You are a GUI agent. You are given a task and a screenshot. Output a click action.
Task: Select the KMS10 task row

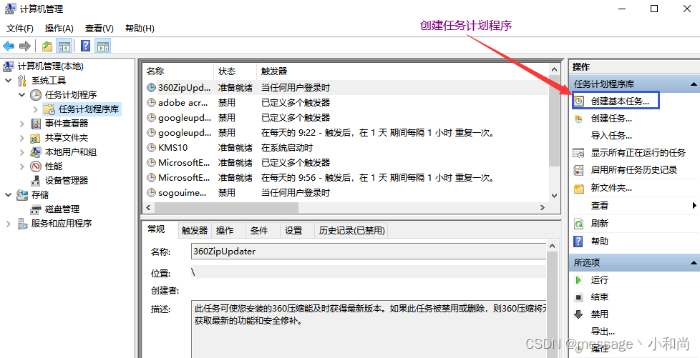345,148
